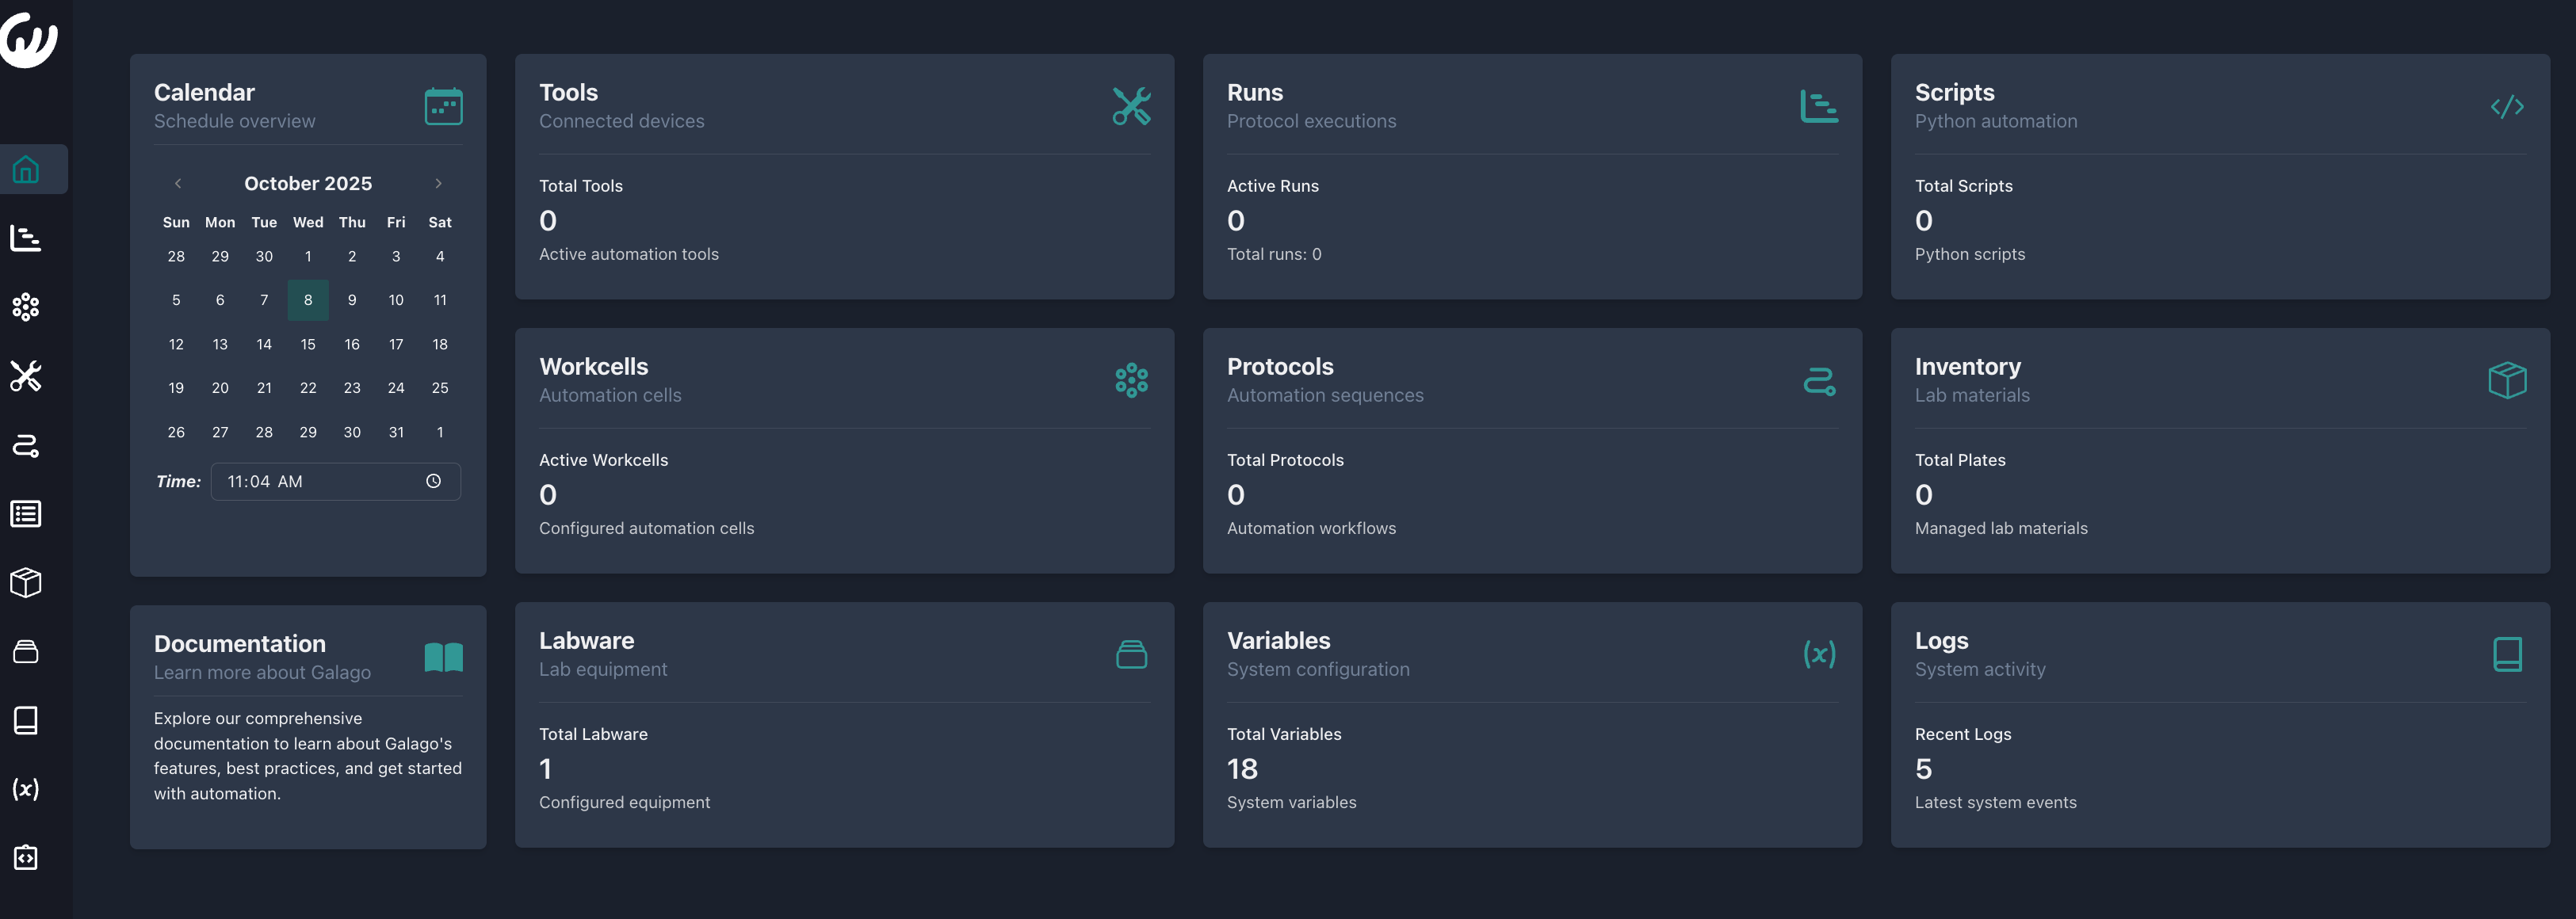Open Home dashboard in sidebar

[x=26, y=170]
